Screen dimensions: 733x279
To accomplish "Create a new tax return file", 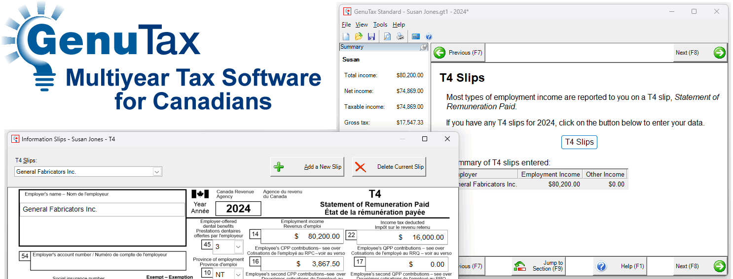I will tap(346, 36).
